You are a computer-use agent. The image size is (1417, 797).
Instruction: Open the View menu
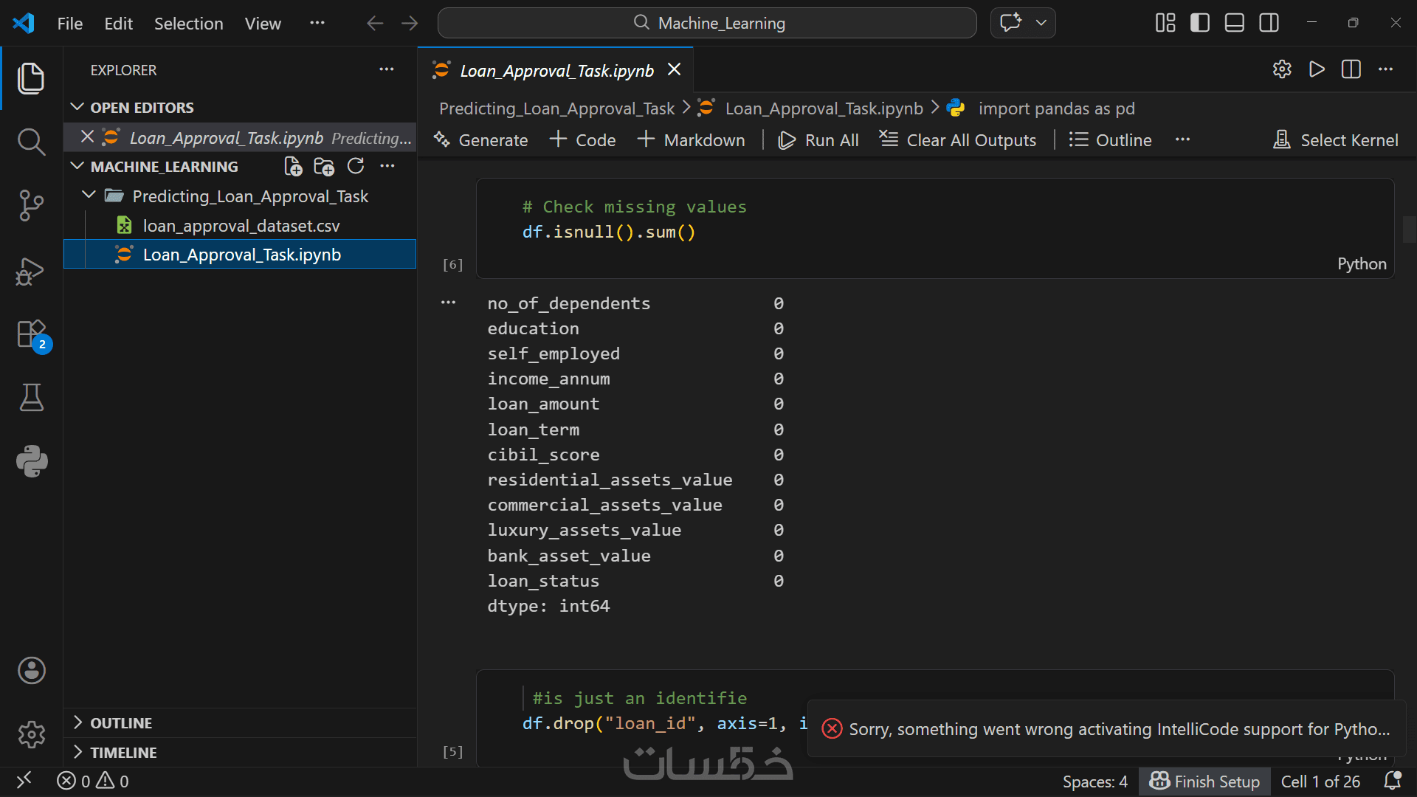pos(263,24)
